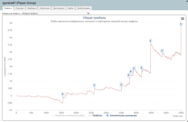This screenshot has height=122, width=188.
Task: Click the Номер игры axis title
Action: 178,116
